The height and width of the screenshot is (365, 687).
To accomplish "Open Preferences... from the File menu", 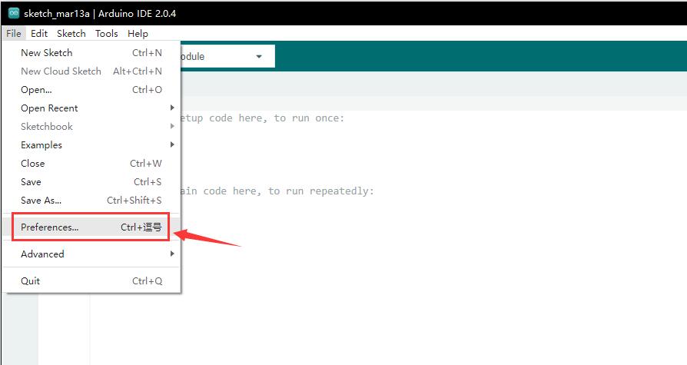I will [x=50, y=227].
